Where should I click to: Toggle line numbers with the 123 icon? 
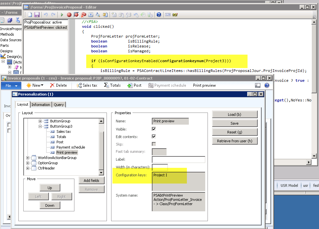click(168, 15)
